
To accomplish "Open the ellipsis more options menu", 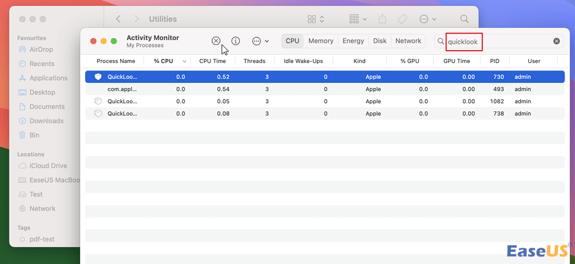I will coord(260,41).
